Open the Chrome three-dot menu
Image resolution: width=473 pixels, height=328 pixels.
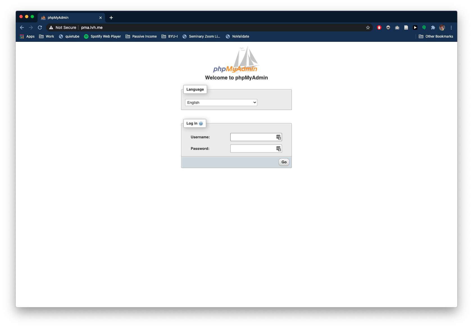451,27
